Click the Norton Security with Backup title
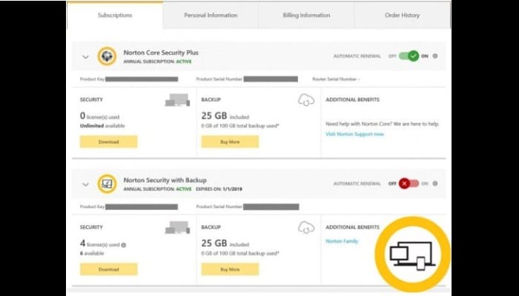The image size is (519, 296). click(x=165, y=180)
